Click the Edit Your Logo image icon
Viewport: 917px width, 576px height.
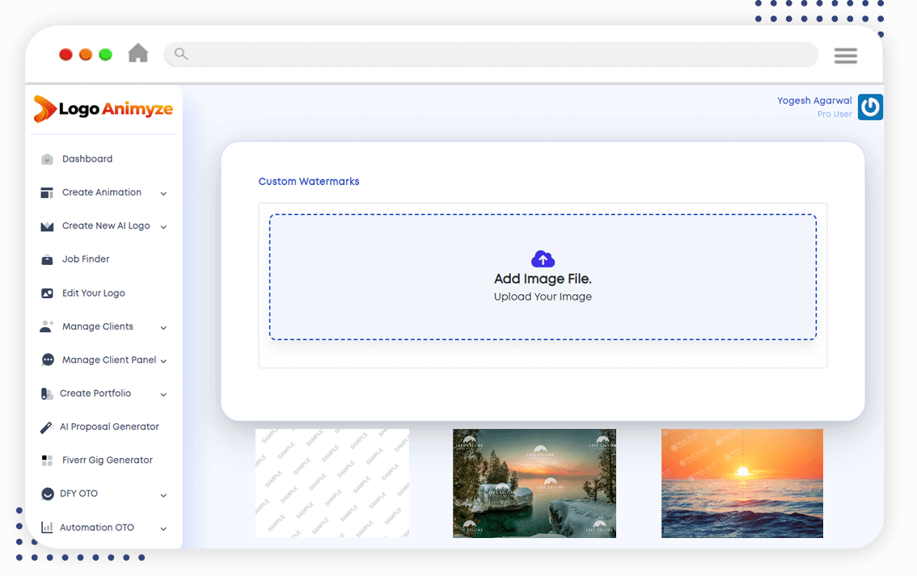[47, 293]
